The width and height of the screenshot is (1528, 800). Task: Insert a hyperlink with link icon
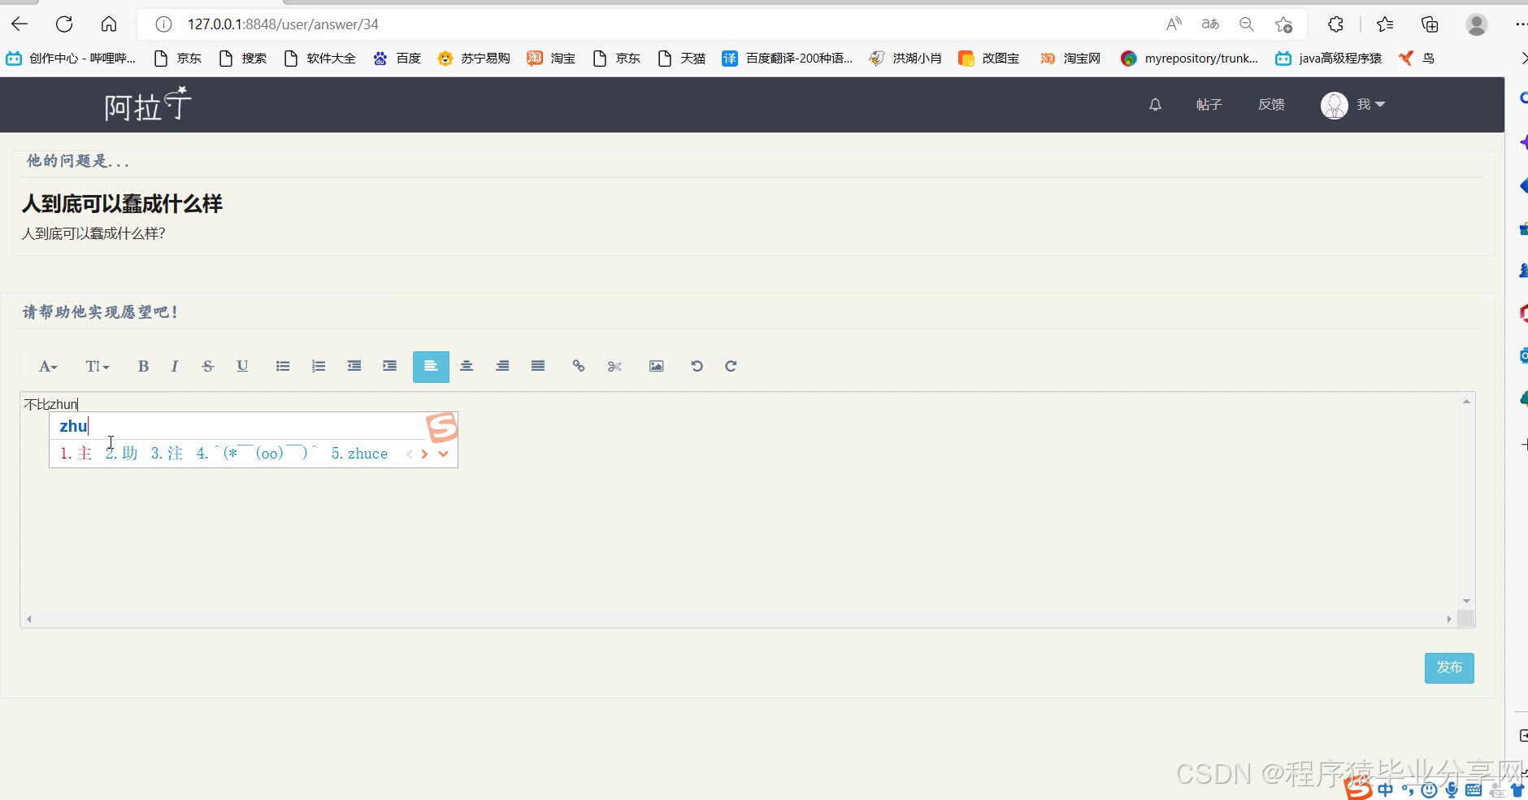[579, 367]
